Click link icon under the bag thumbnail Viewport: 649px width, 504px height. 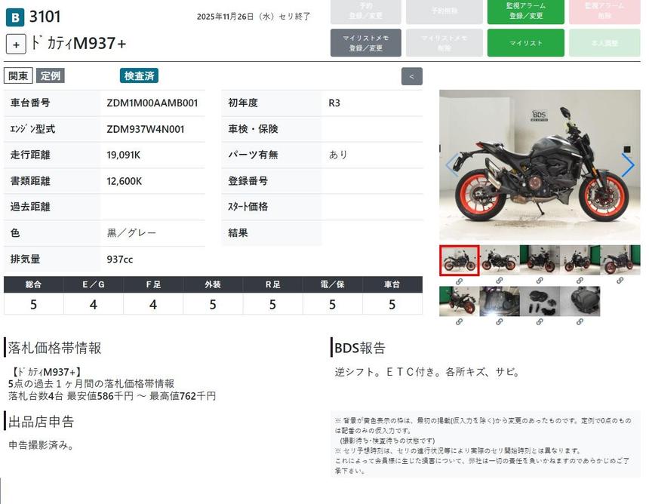580,321
